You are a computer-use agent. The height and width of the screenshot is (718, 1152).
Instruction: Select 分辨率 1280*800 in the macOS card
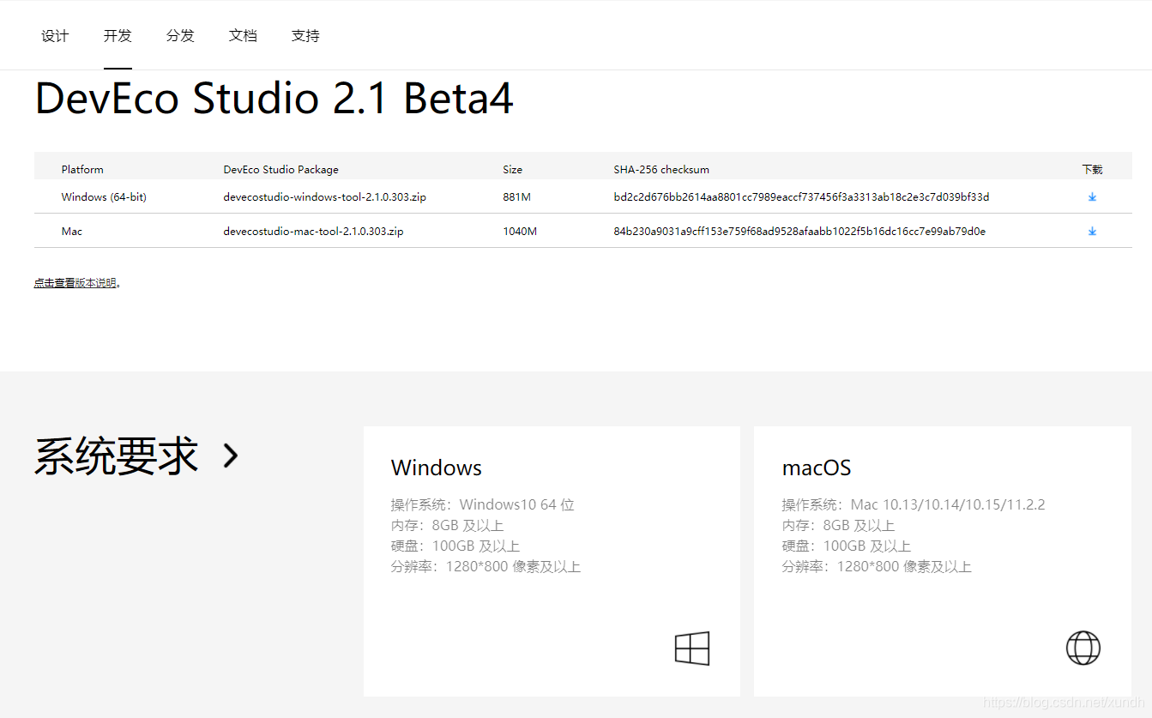[877, 566]
